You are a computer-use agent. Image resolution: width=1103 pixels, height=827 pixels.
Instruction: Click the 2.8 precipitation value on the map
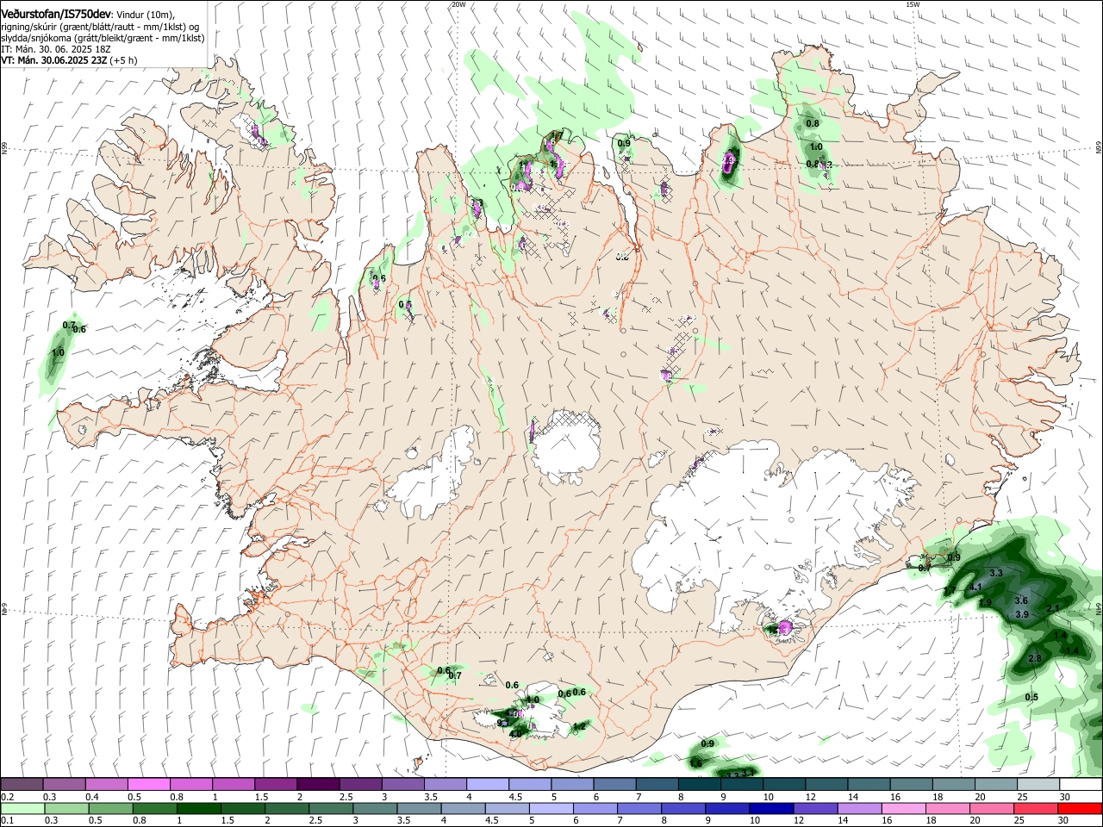1035,658
